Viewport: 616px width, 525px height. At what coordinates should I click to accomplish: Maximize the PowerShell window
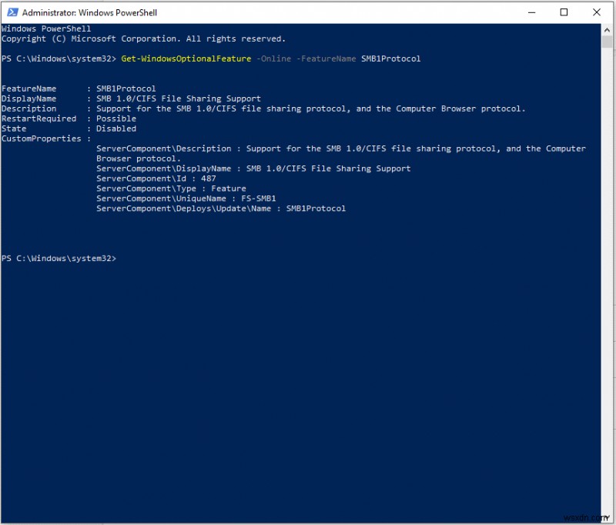(x=564, y=12)
